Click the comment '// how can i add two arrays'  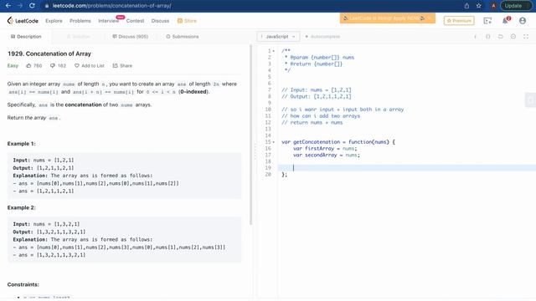[x=321, y=116]
